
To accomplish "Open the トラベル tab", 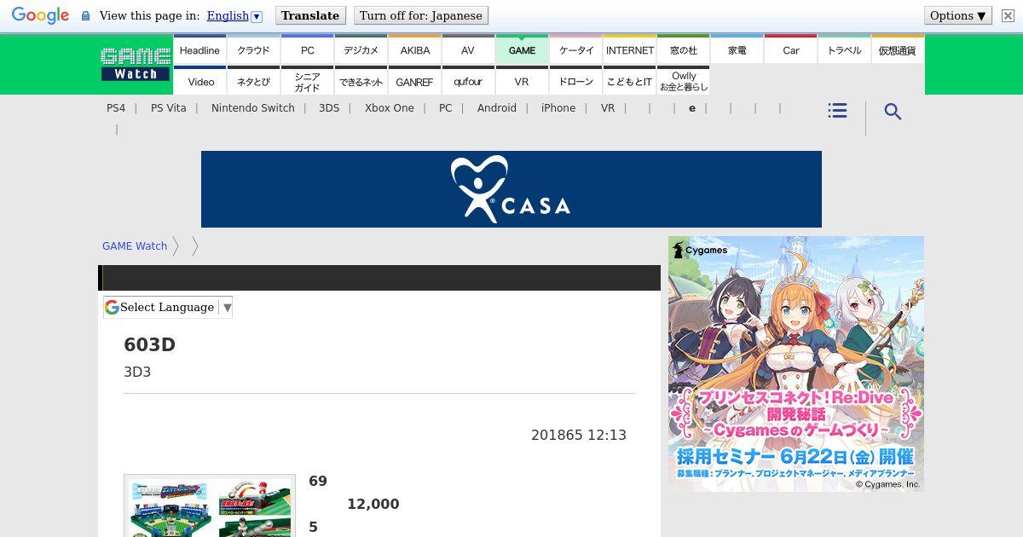I will click(x=844, y=49).
